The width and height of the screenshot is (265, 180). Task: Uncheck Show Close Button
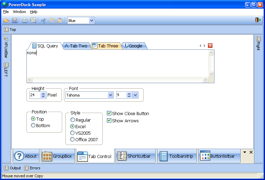tap(109, 113)
